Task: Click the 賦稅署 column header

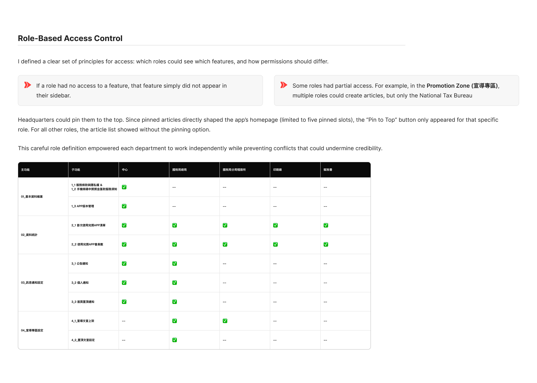Action: pos(328,170)
